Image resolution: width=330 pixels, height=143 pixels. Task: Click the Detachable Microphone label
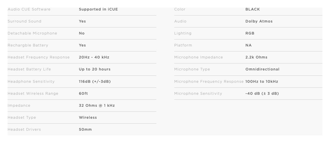pos(32,33)
